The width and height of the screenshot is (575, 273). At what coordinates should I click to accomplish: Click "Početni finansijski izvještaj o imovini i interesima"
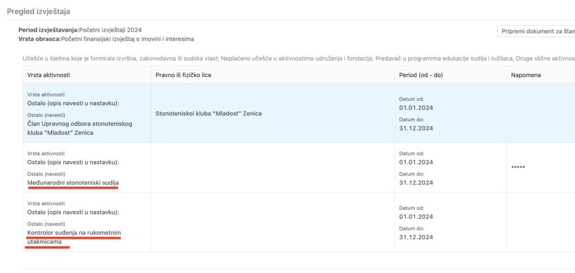pos(127,39)
